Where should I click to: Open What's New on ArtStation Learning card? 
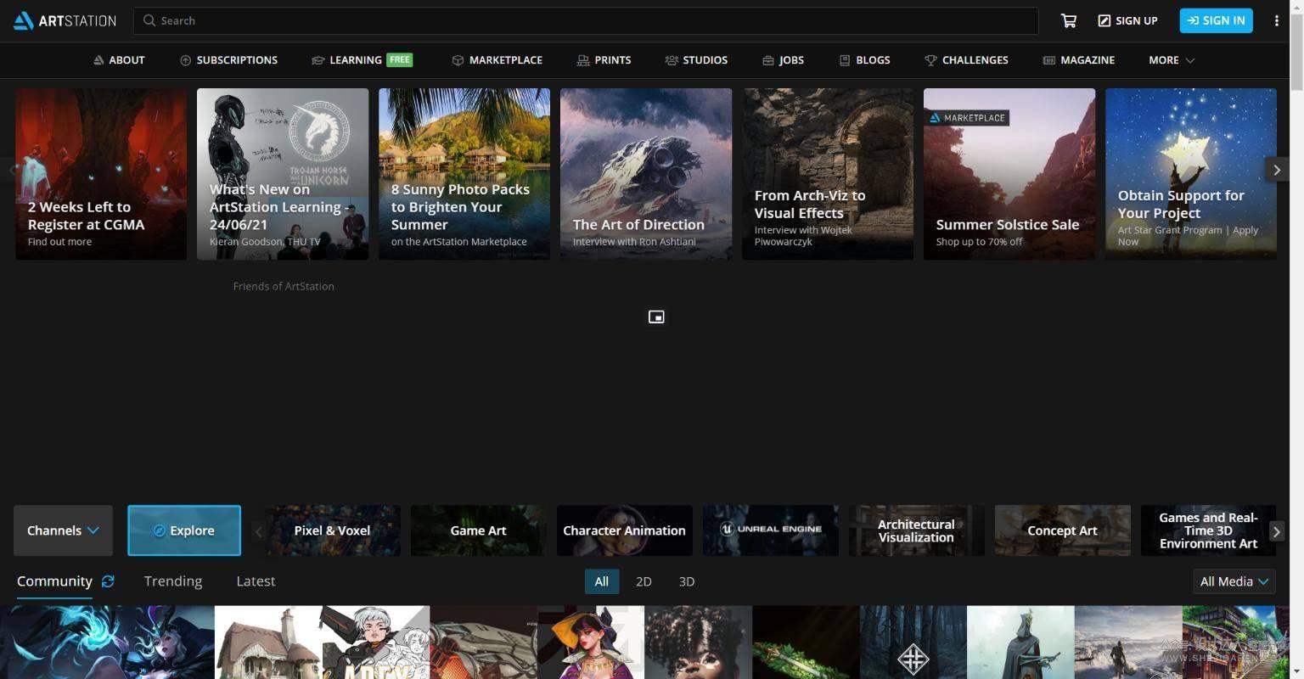pos(283,174)
